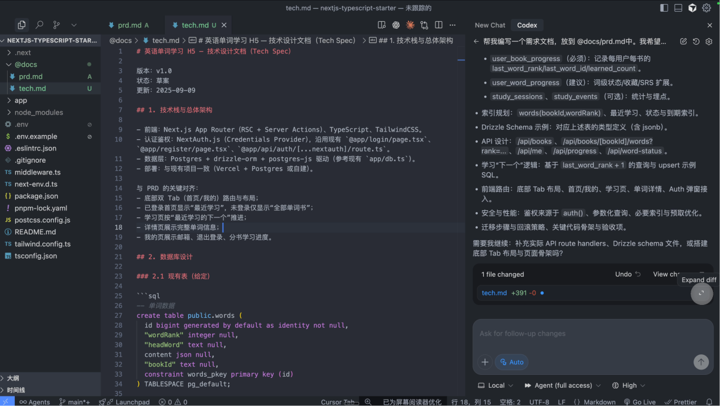Open Codex chat history icon
Image resolution: width=720 pixels, height=406 pixels.
coord(696,42)
